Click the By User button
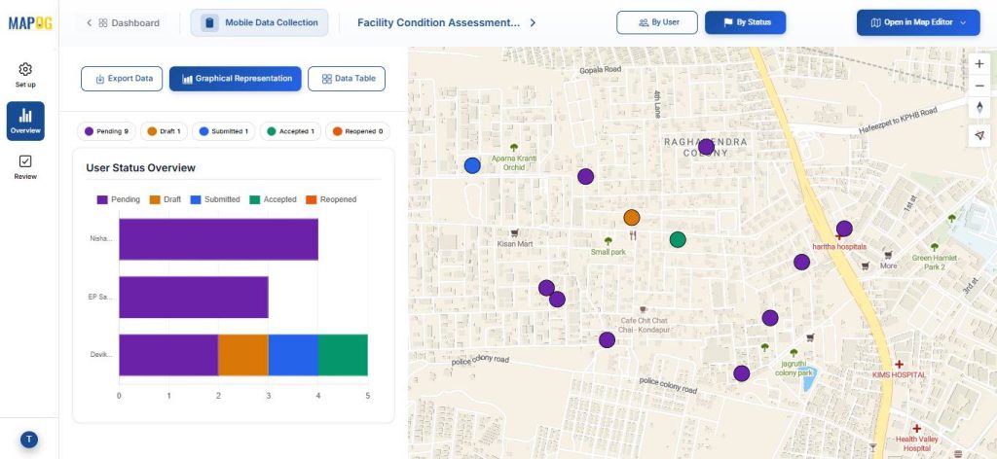Image resolution: width=997 pixels, height=459 pixels. (656, 22)
